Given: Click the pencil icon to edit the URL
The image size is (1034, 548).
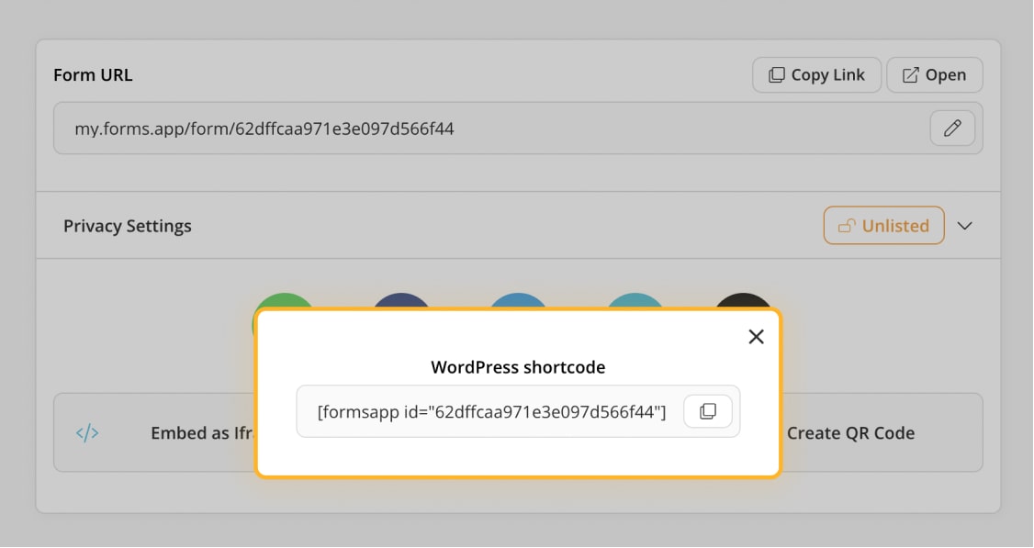Looking at the screenshot, I should 952,129.
